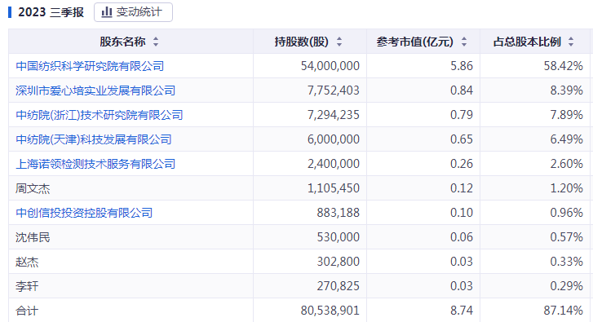Click the 持股数(股) column header text
The height and width of the screenshot is (322, 593).
(x=302, y=42)
